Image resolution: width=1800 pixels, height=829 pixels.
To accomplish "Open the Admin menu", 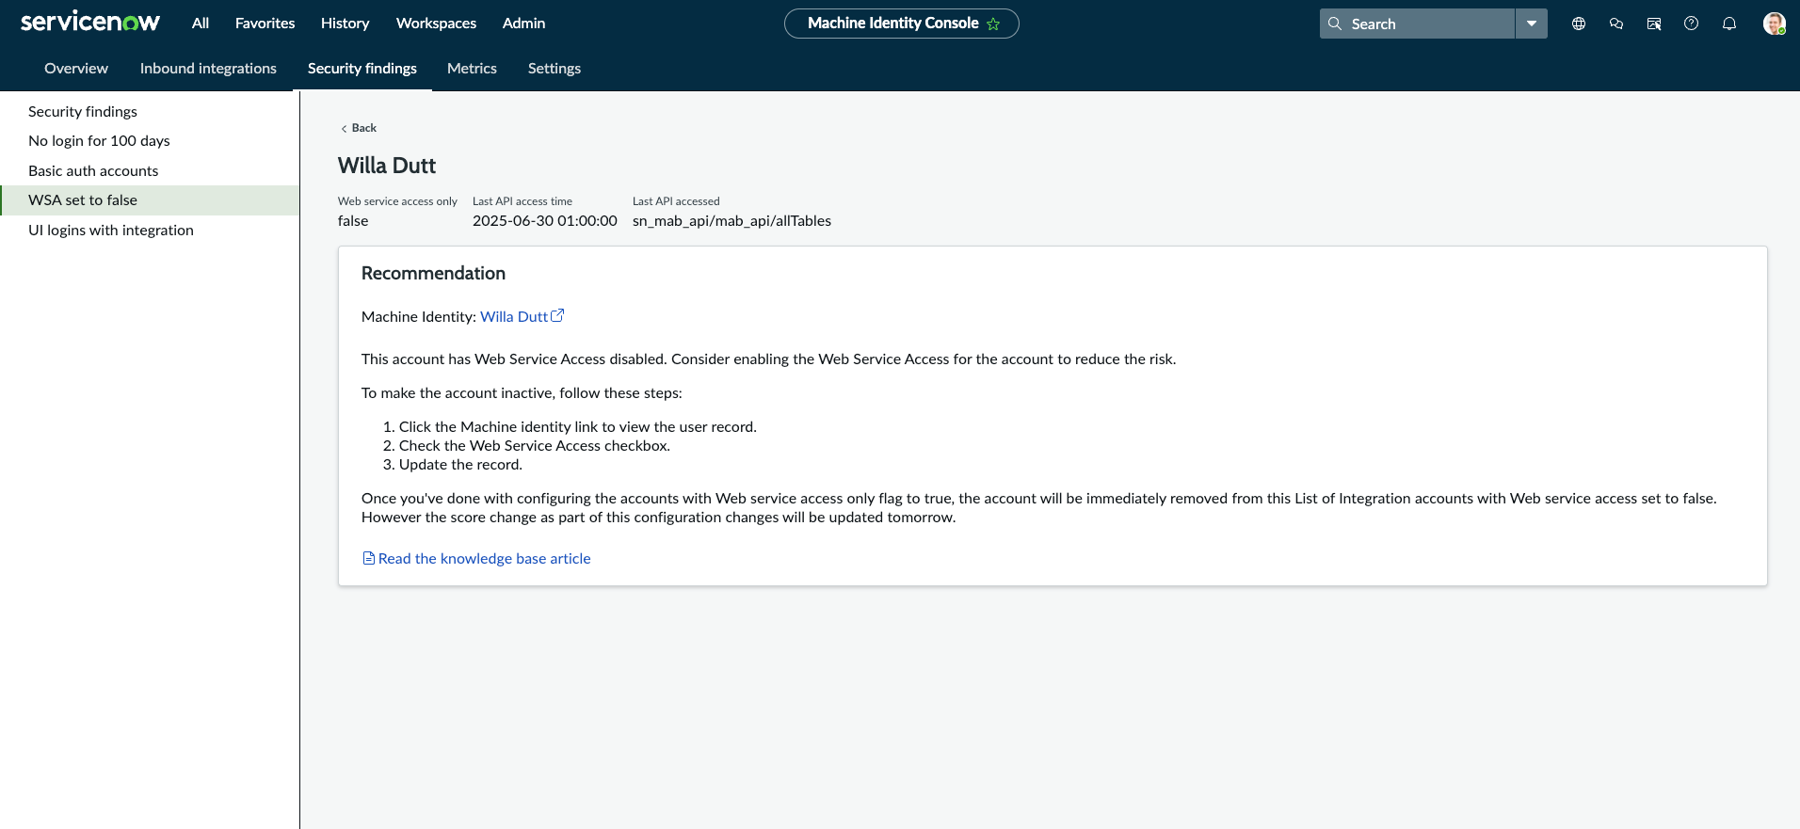I will click(x=523, y=23).
